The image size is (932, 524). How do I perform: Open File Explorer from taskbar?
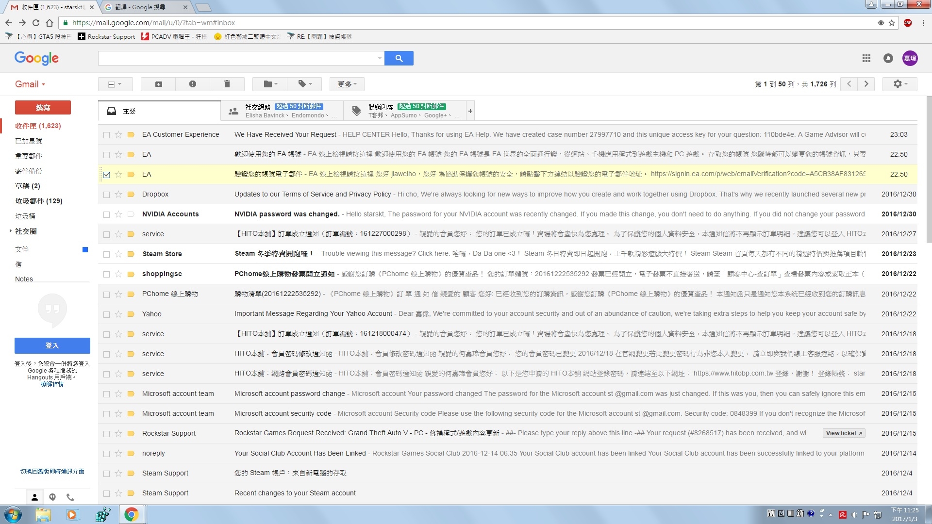pos(43,514)
